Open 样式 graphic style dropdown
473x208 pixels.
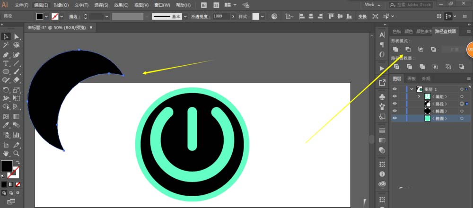pos(263,17)
